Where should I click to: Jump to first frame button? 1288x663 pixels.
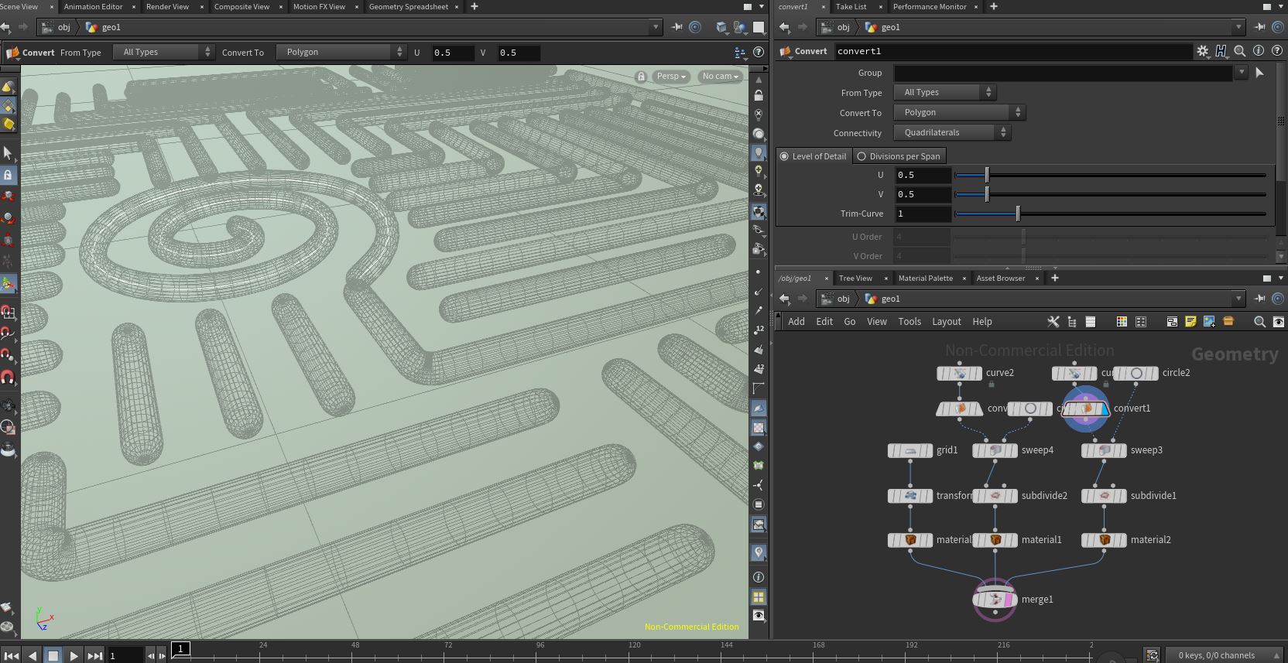pos(11,655)
